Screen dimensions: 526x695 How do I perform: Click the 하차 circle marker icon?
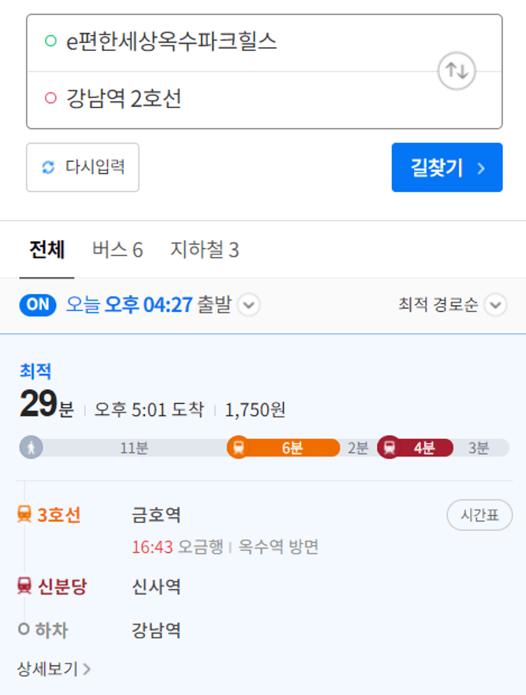(x=24, y=629)
